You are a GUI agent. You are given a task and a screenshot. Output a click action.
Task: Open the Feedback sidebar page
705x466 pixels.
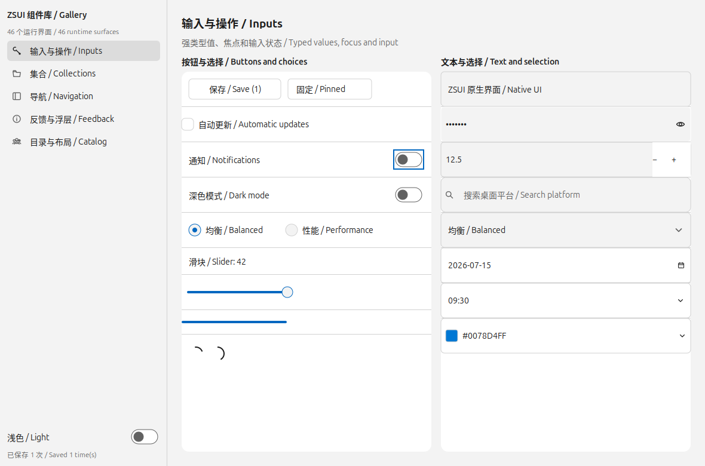(84, 119)
